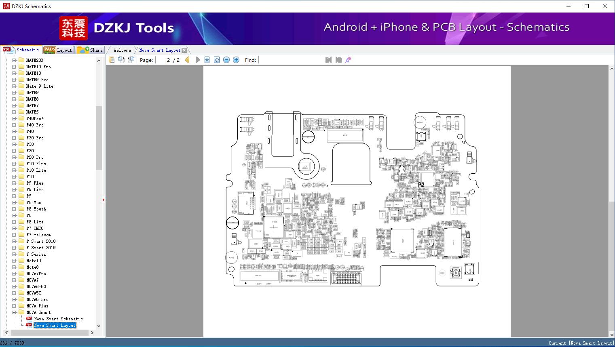Select the single page view icon
This screenshot has width=615, height=347.
click(112, 59)
